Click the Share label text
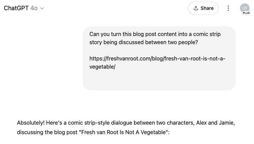 (207, 8)
